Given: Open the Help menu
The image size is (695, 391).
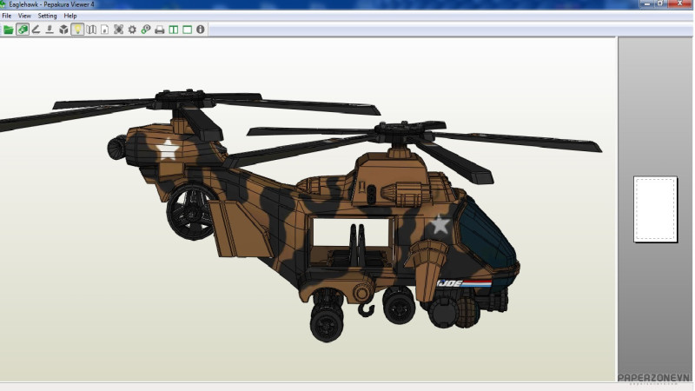Looking at the screenshot, I should tap(70, 16).
